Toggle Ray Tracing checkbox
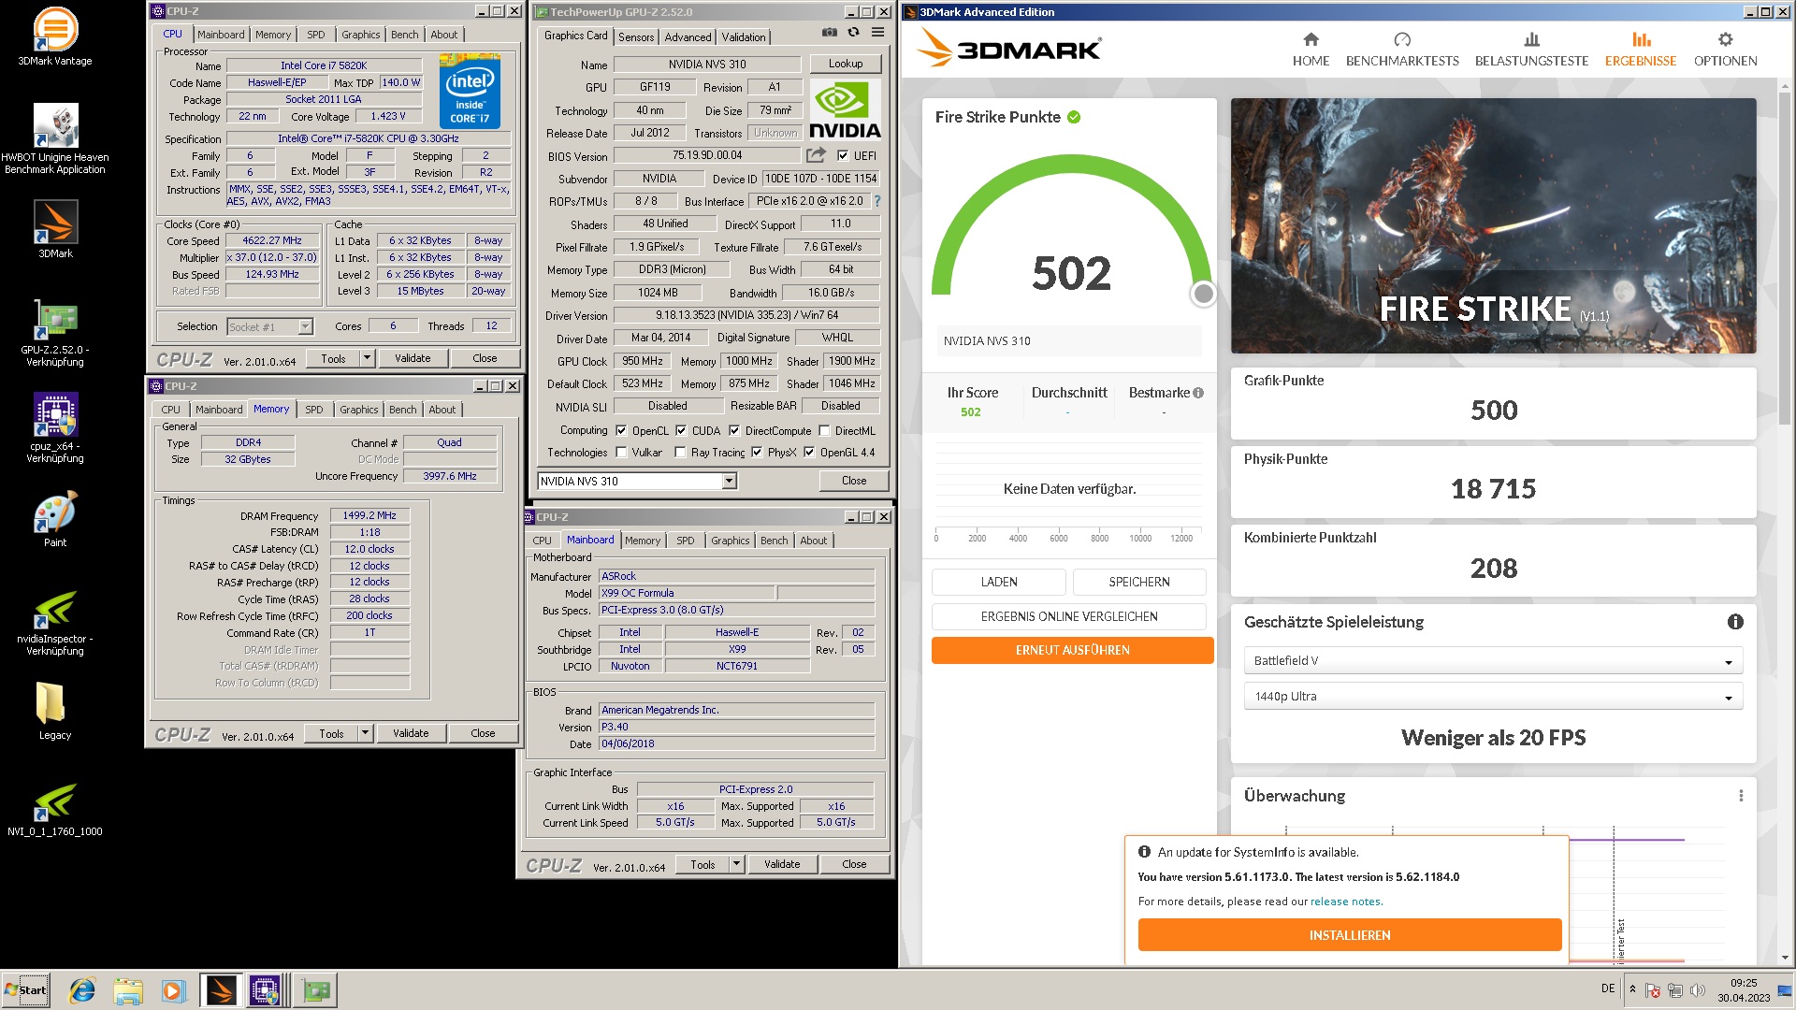 pos(681,453)
